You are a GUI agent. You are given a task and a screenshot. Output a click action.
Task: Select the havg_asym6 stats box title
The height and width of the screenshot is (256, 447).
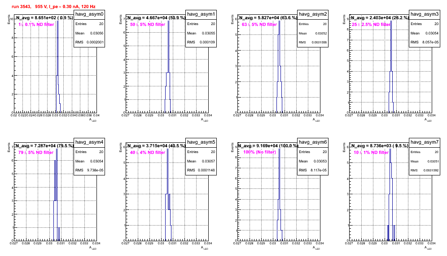313,142
